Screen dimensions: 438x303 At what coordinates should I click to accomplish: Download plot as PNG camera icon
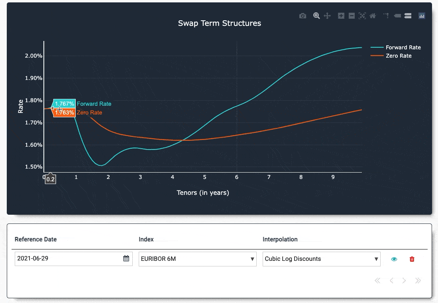(x=302, y=16)
